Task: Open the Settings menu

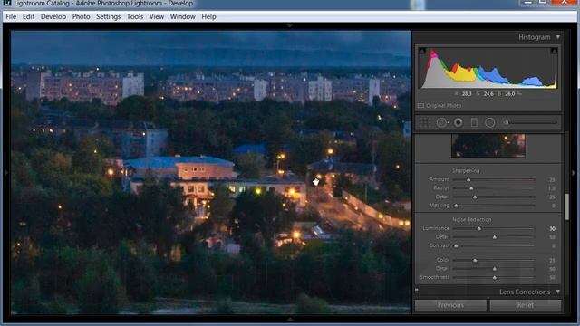Action: (109, 16)
